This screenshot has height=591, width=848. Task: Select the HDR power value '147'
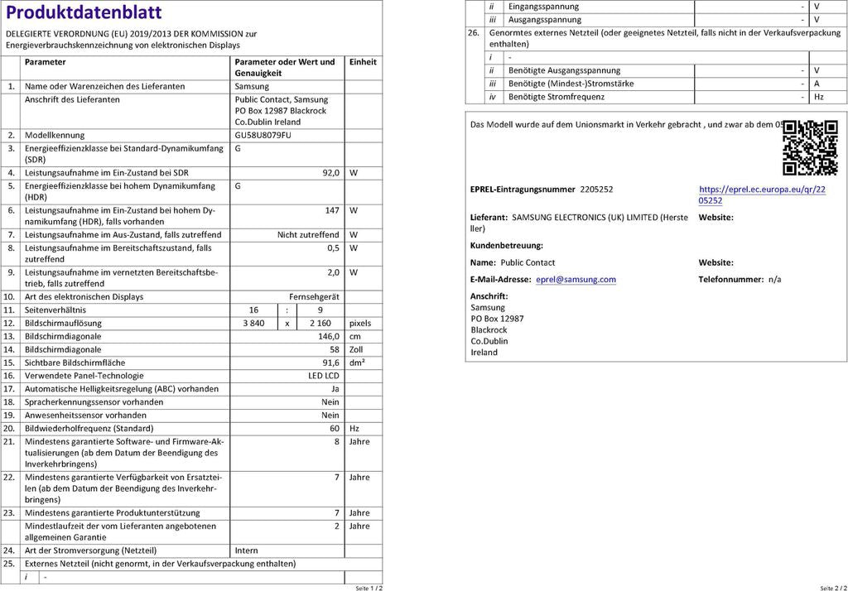(x=332, y=210)
